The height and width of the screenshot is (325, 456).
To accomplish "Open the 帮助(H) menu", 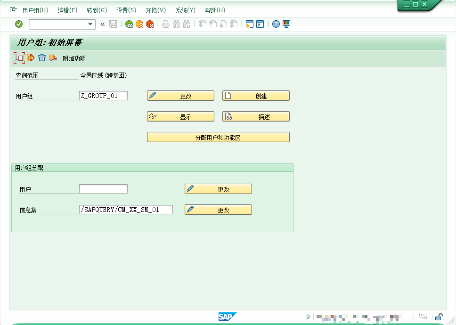I will tap(215, 10).
